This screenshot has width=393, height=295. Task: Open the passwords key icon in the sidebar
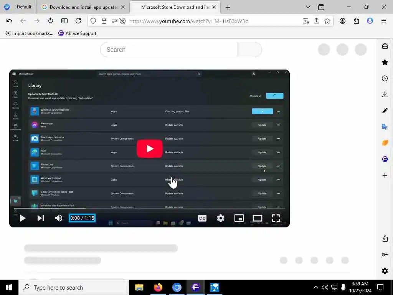pyautogui.click(x=385, y=255)
